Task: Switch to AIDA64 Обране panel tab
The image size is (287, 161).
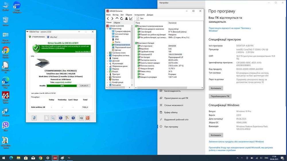Action: click(117, 23)
